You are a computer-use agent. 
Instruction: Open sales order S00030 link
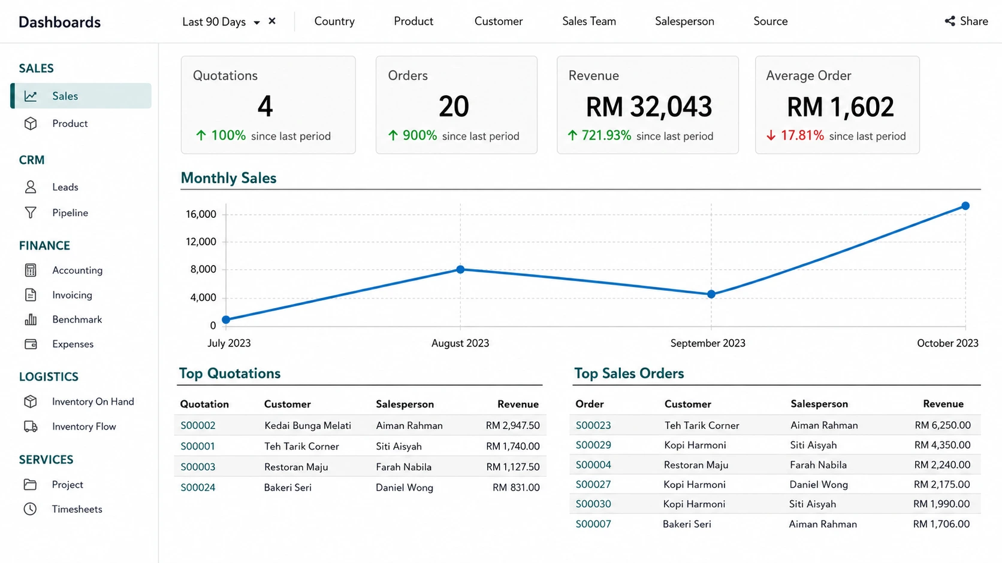(x=593, y=504)
